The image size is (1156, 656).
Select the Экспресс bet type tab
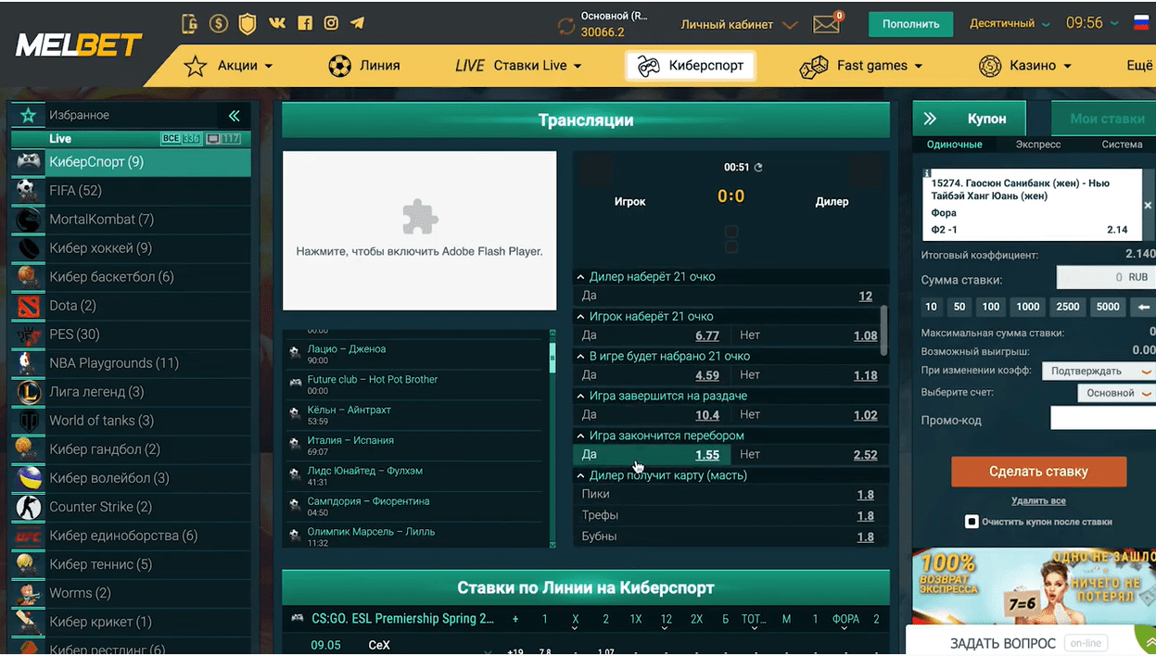1038,145
